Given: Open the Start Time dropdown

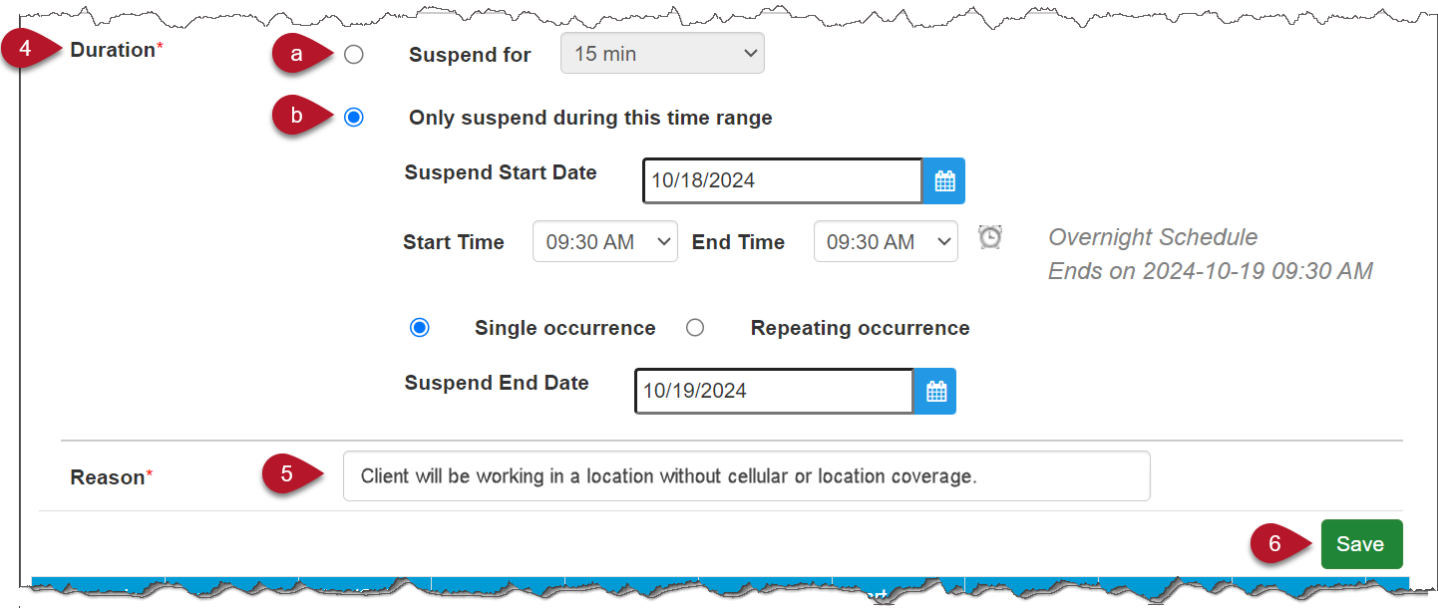Looking at the screenshot, I should [x=604, y=242].
